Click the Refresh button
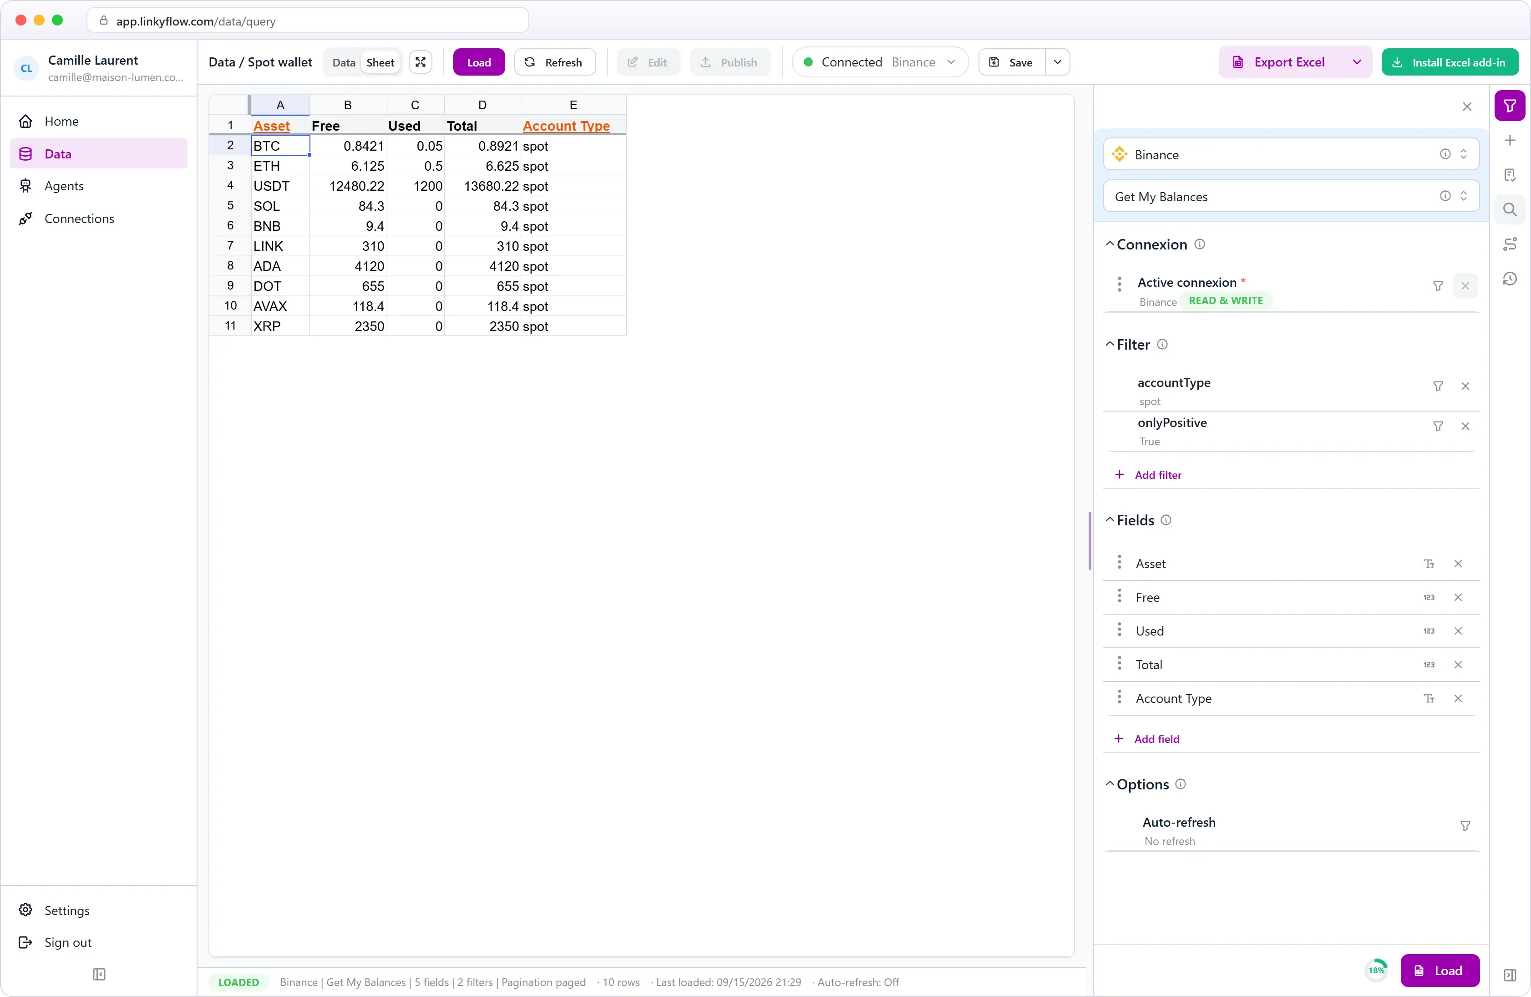The height and width of the screenshot is (997, 1531). [554, 62]
